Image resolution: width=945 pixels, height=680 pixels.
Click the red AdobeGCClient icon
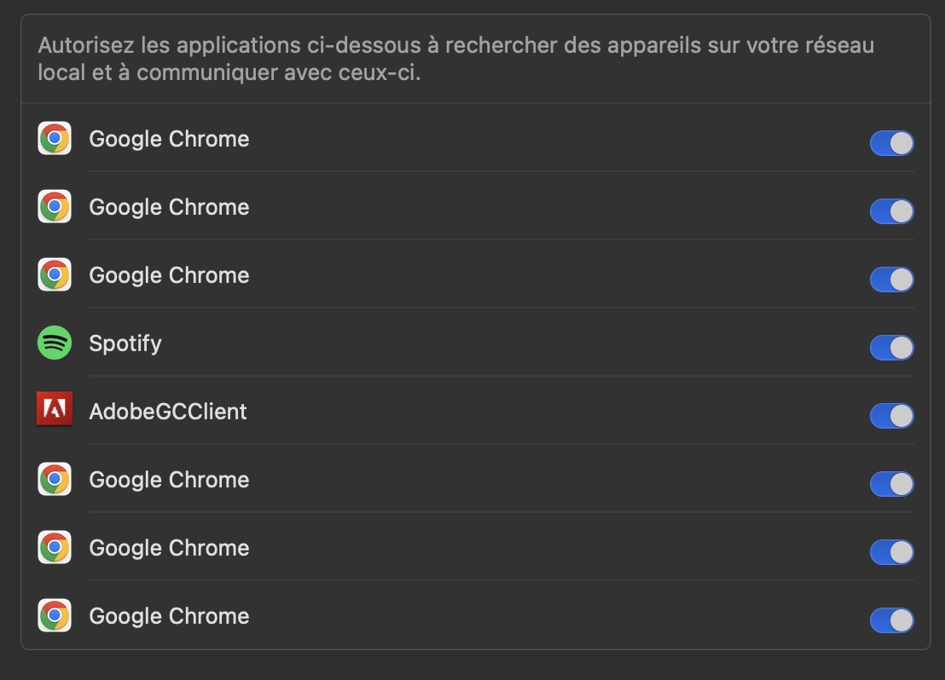55,411
